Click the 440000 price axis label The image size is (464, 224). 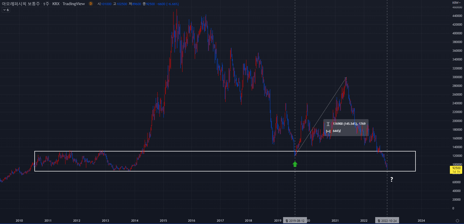tap(457, 16)
